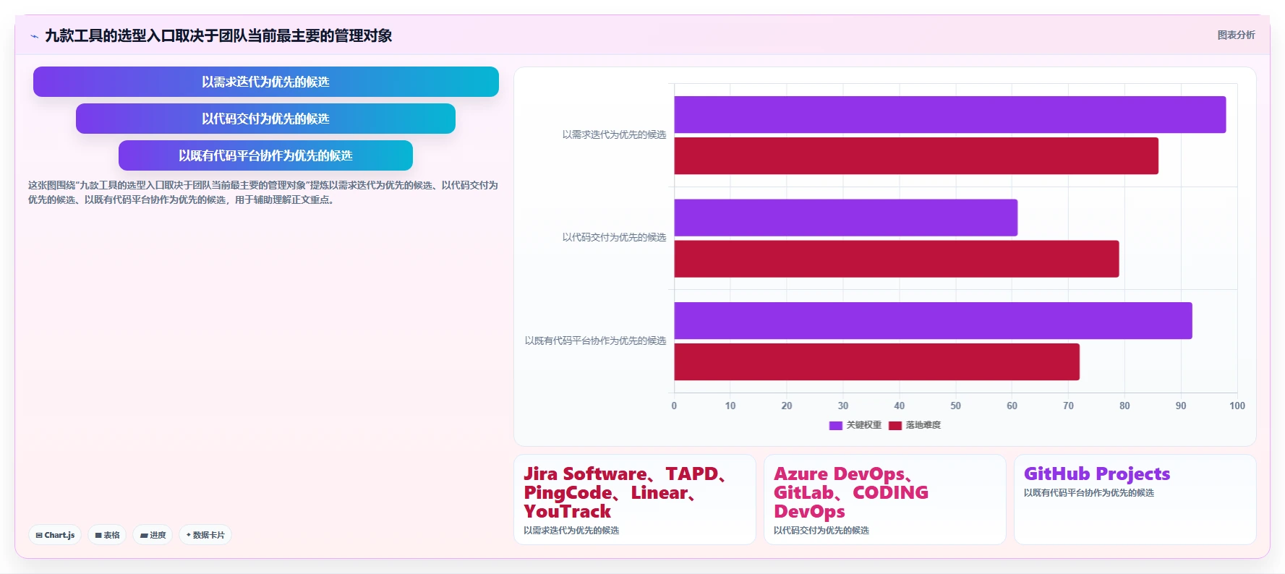The height and width of the screenshot is (574, 1285).
Task: Click the red bar for 以需求迭代为优先的候选
Action: (x=916, y=155)
